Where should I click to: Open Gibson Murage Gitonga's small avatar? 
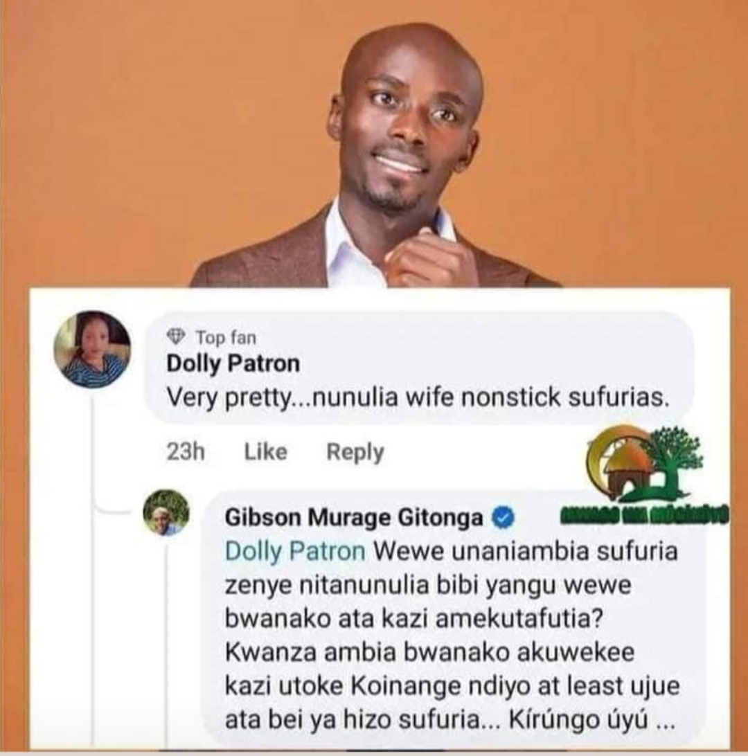tap(166, 513)
